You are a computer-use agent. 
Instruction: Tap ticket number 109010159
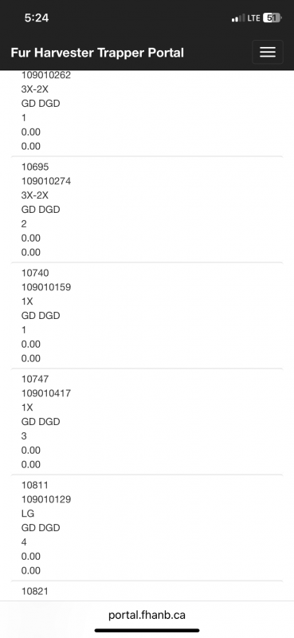(46, 287)
